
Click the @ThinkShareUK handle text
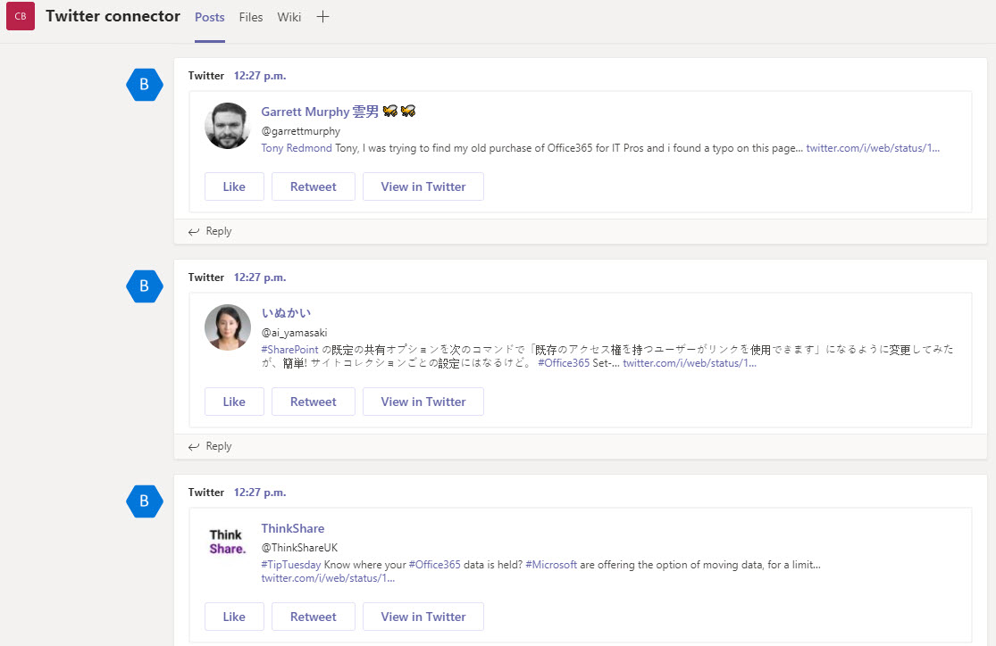pos(299,548)
